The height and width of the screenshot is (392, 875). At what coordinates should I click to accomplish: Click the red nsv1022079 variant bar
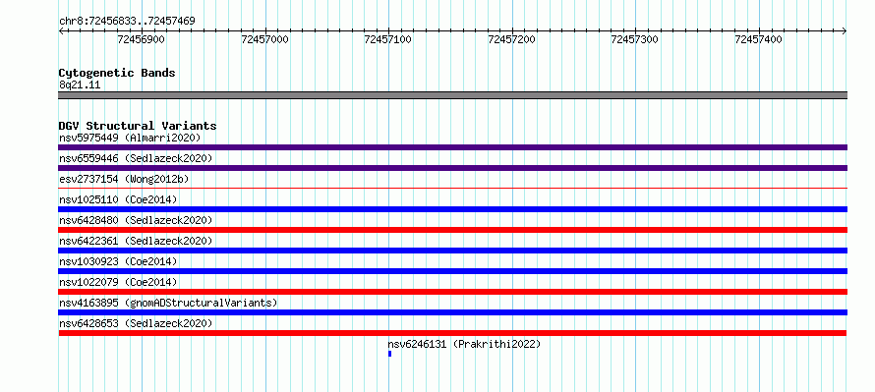click(x=452, y=292)
